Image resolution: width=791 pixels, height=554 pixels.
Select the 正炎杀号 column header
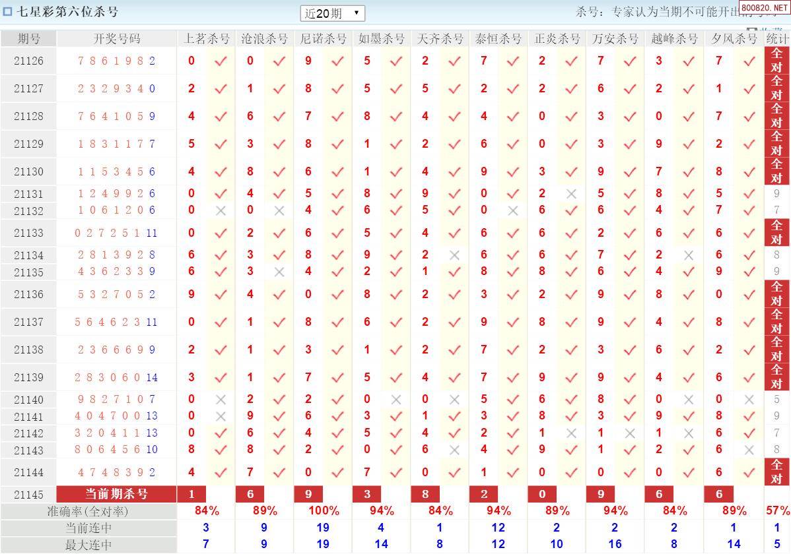click(557, 38)
